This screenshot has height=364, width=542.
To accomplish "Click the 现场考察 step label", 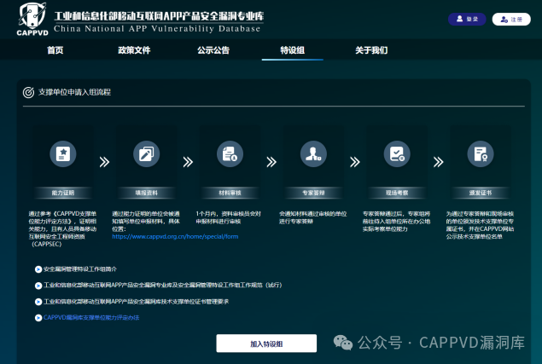I will click(x=397, y=193).
